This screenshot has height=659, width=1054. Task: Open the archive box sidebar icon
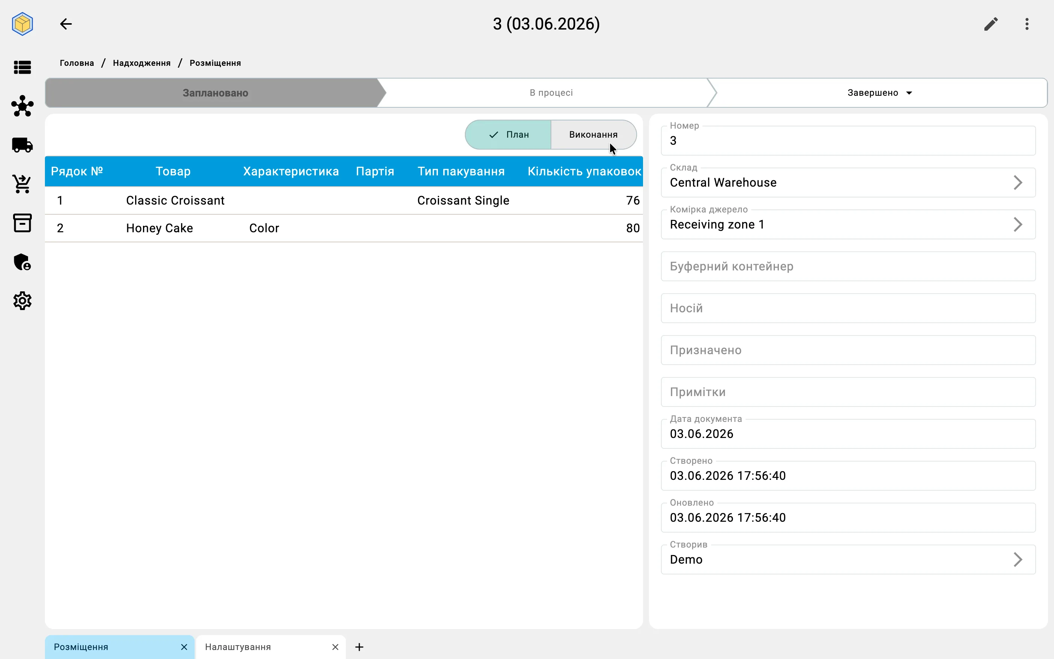point(22,223)
